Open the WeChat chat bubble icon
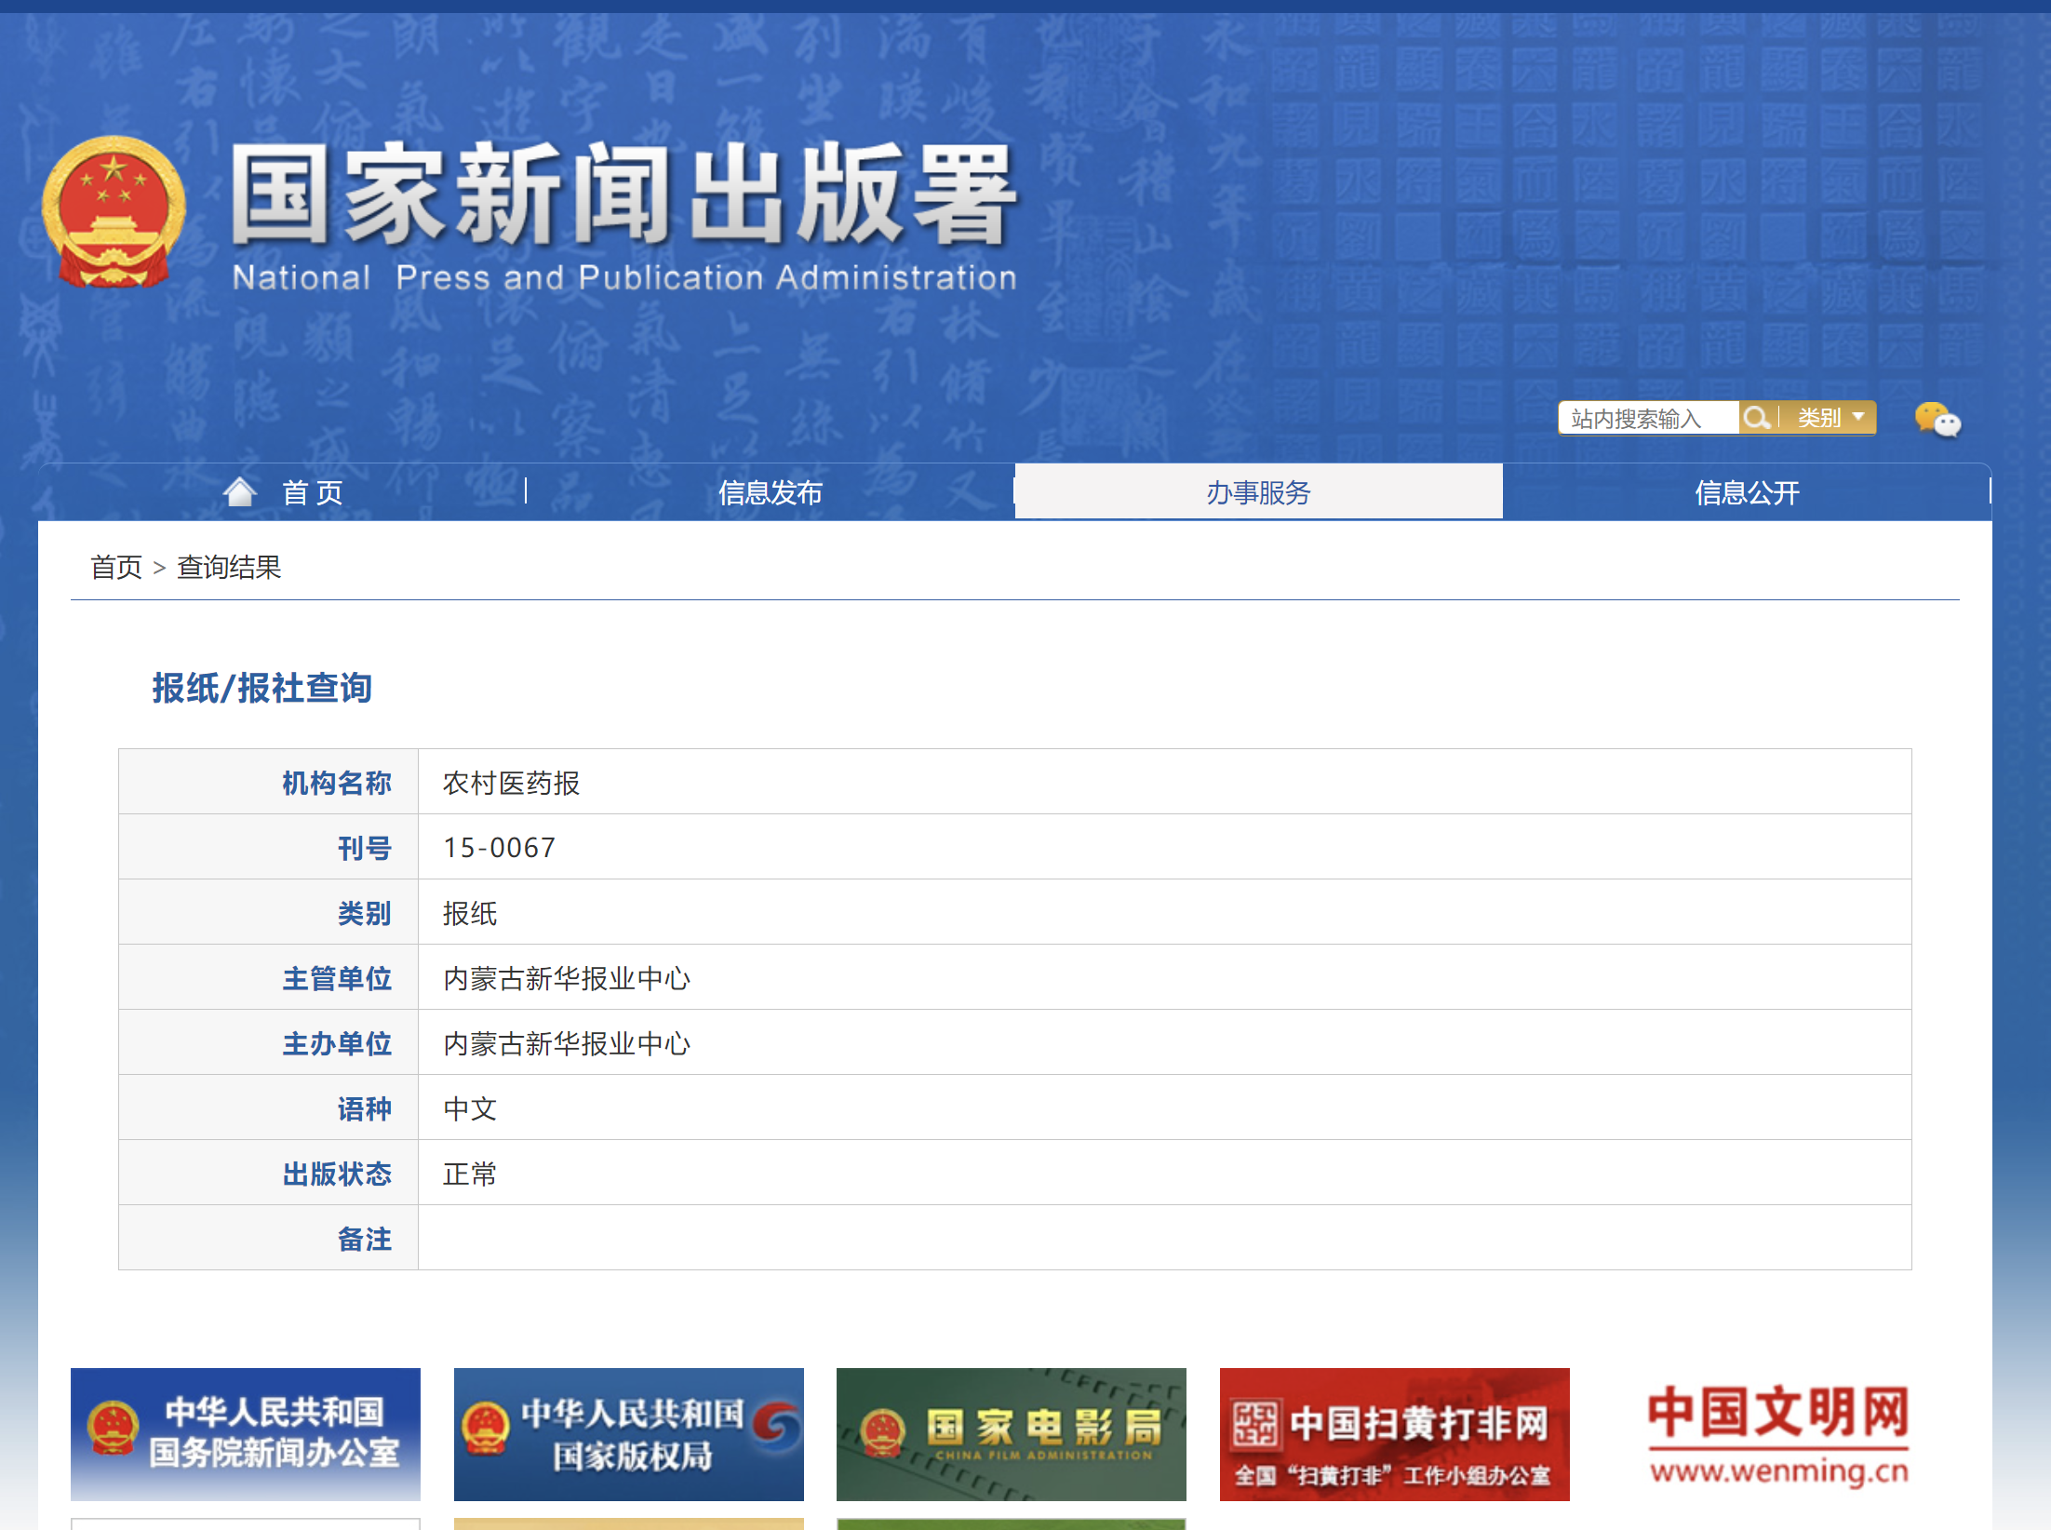 (x=1937, y=420)
